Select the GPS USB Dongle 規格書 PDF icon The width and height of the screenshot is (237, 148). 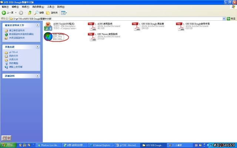click(136, 26)
